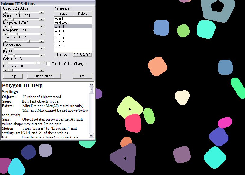
Task: Click the spin slider thumb
Action: [29, 41]
